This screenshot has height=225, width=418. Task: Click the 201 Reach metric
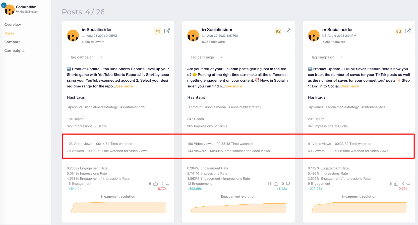pos(316,119)
